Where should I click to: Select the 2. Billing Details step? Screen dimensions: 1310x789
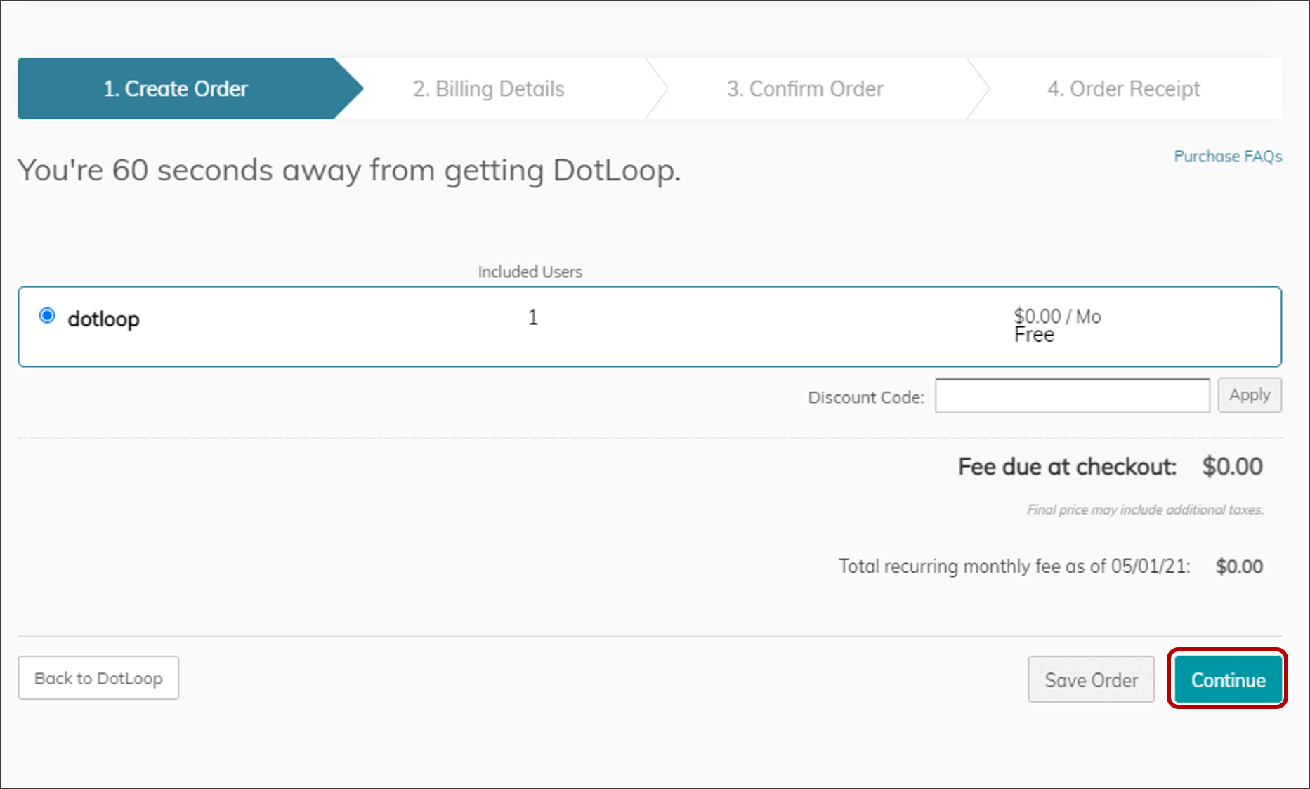[x=489, y=89]
